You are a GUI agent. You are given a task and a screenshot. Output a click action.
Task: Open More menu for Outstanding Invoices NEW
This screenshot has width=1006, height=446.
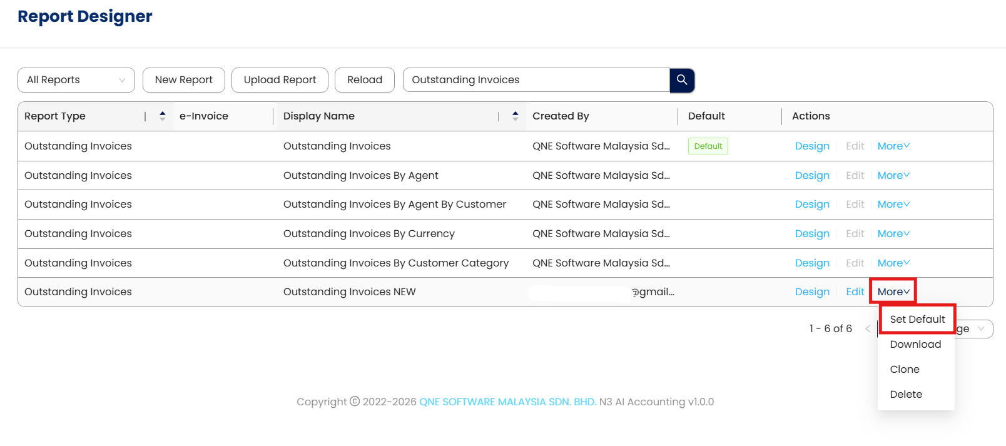tap(893, 292)
